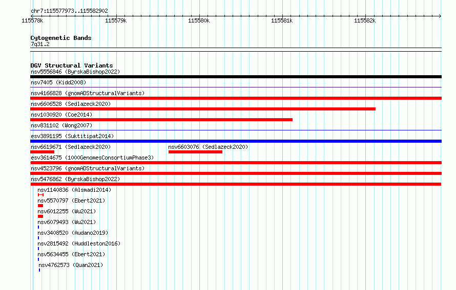The image size is (456, 290).
Task: Click the small red nsv1140836 bracket glyph
Action: pyautogui.click(x=40, y=195)
